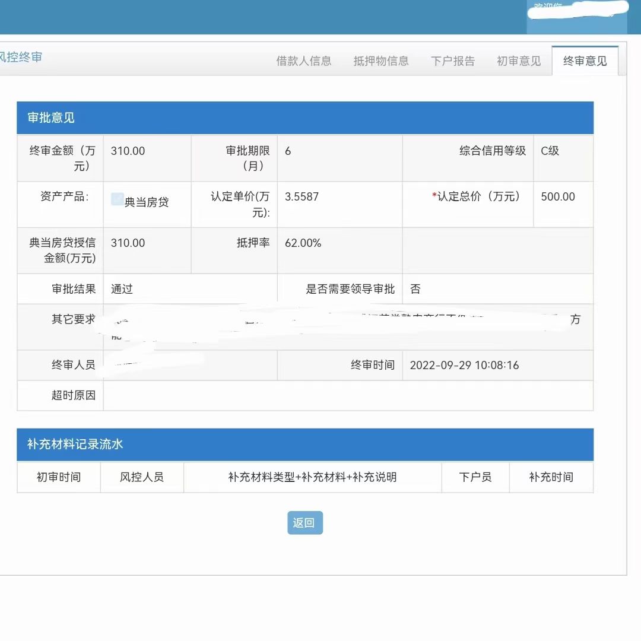Click the 典当房贷授信金额 value 310.00
Image resolution: width=641 pixels, height=641 pixels.
(x=128, y=243)
